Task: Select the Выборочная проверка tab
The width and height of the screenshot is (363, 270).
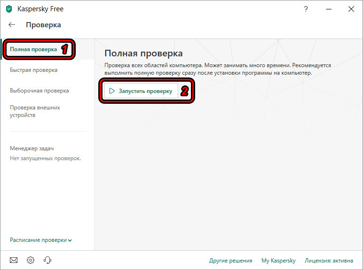Action: point(39,91)
